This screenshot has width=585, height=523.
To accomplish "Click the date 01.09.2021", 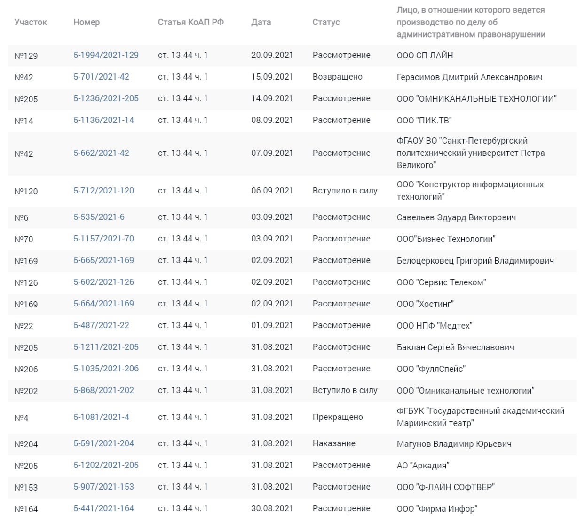I will [x=272, y=325].
